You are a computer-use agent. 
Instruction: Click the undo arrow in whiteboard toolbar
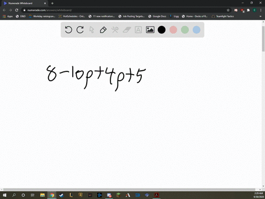point(68,30)
